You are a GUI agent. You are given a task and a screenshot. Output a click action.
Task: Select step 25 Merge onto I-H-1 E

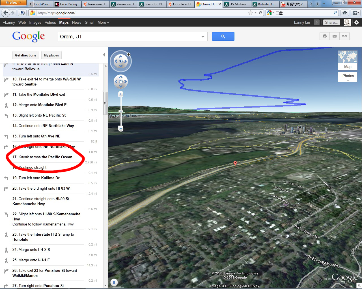point(31,260)
